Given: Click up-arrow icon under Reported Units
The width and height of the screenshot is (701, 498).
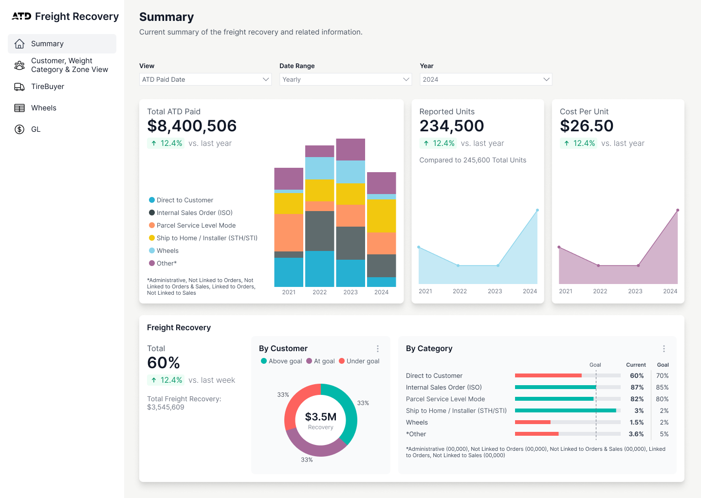Looking at the screenshot, I should (x=426, y=143).
